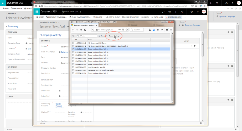
Task: Focus the All Fields search input
Action: pyautogui.click(x=87, y=36)
